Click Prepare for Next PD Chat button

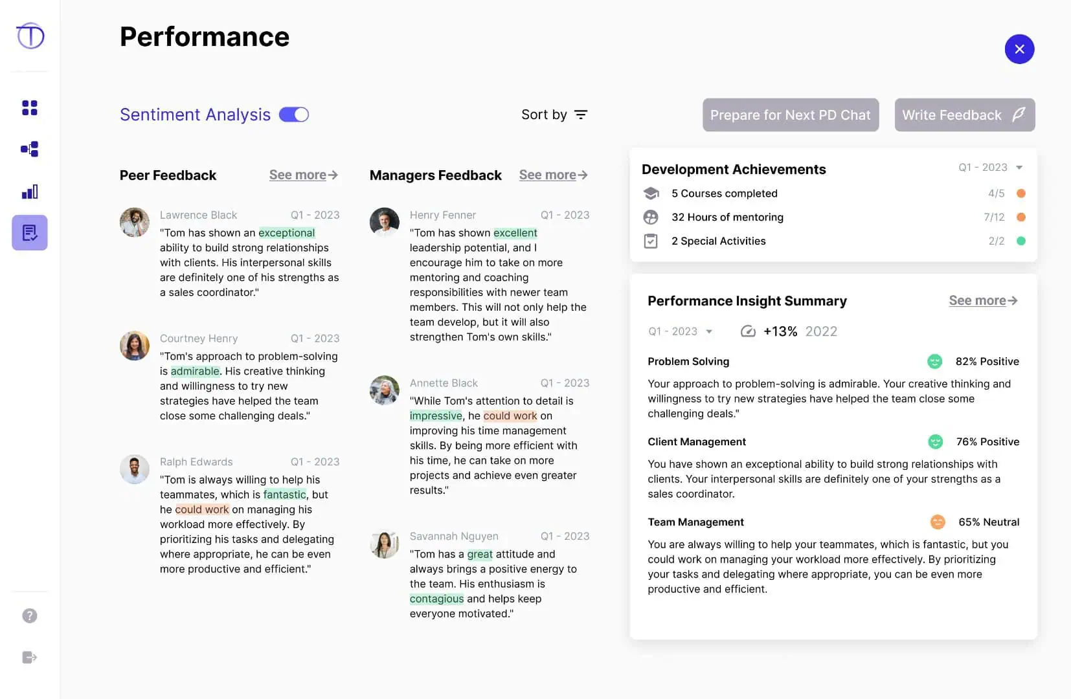point(791,115)
